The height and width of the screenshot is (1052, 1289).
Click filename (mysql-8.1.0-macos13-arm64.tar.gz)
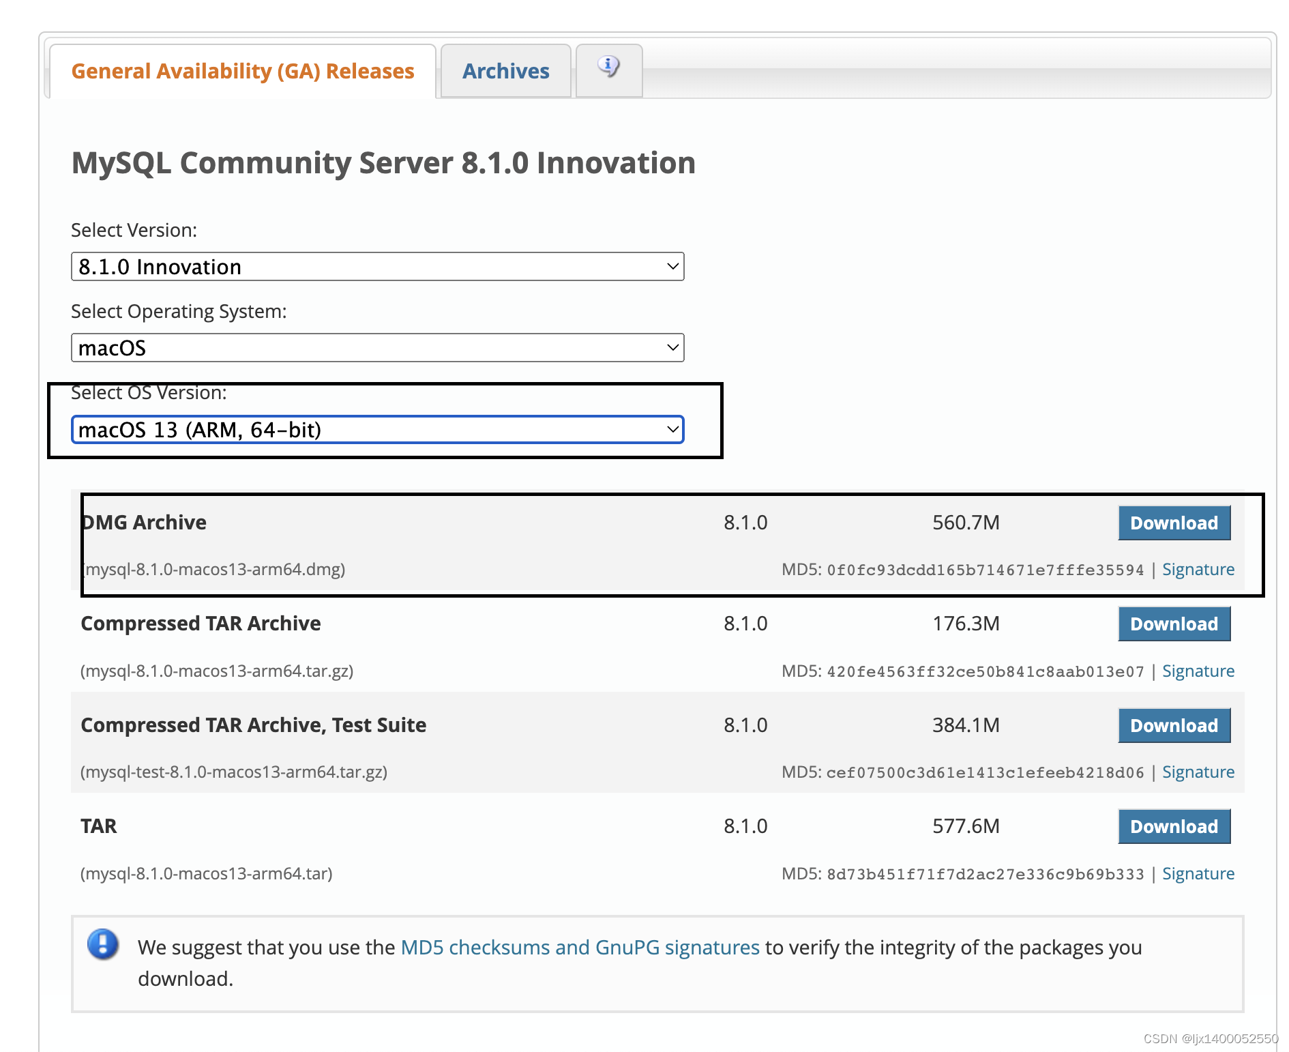[217, 671]
